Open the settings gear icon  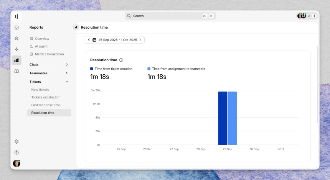(16, 142)
